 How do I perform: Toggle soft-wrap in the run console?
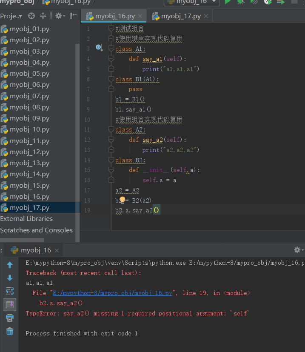pyautogui.click(x=10, y=291)
